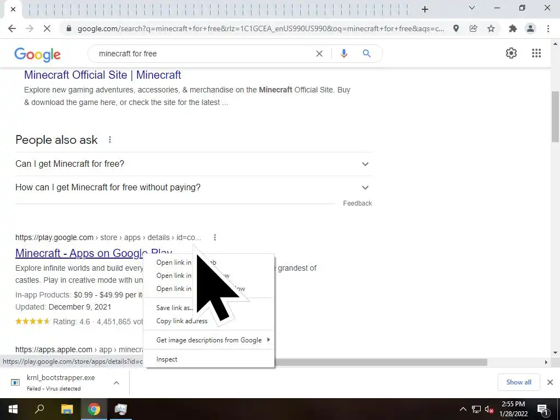Viewport: 560px width, 420px height.
Task: Select Save link as from the context menu
Action: pyautogui.click(x=209, y=308)
